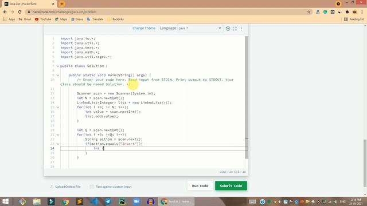
Task: Click the editor vertical scrollbar
Action: pyautogui.click(x=246, y=97)
